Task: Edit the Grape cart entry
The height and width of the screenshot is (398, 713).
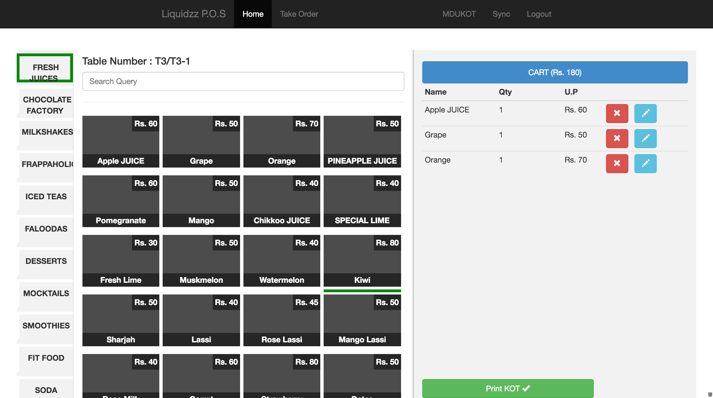Action: pyautogui.click(x=645, y=138)
